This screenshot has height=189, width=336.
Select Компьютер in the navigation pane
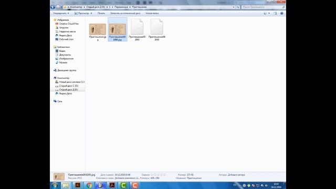tap(63, 78)
